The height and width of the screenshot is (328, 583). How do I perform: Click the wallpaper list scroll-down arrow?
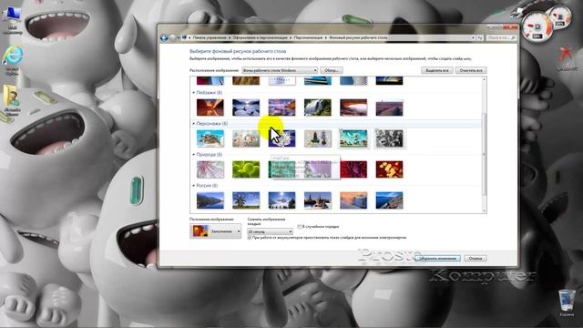[x=484, y=210]
